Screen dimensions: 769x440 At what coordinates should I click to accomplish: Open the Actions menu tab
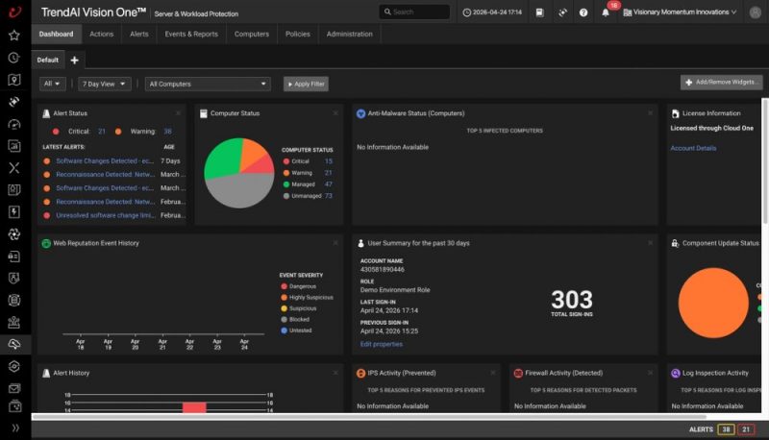coord(102,34)
